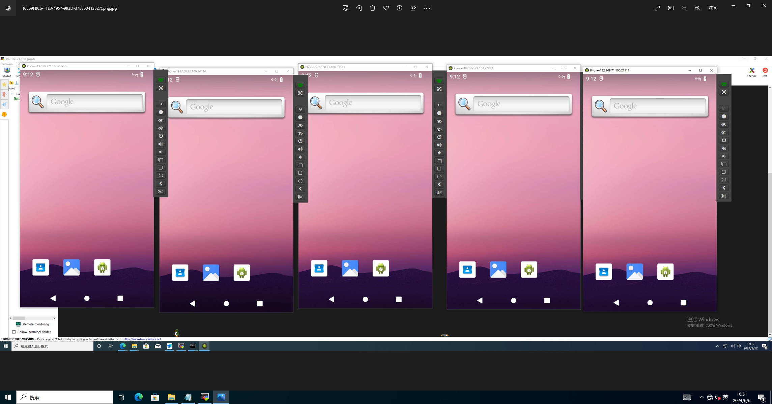Image resolution: width=772 pixels, height=404 pixels.
Task: Enable the Follow terminal folder checkbox
Action: (x=14, y=332)
